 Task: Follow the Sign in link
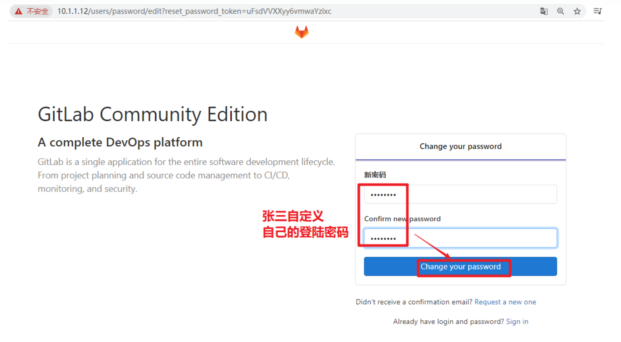tap(517, 322)
